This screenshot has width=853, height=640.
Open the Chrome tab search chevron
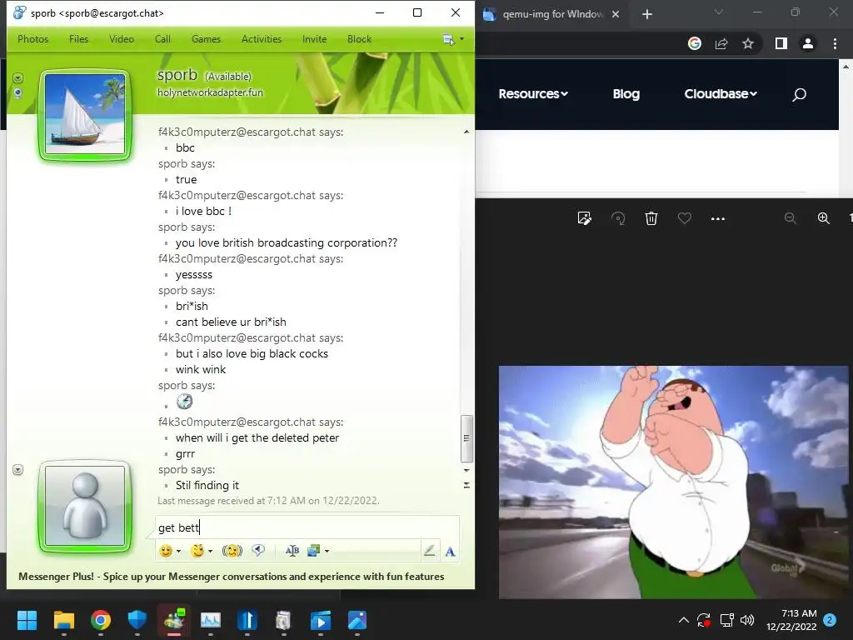[719, 12]
